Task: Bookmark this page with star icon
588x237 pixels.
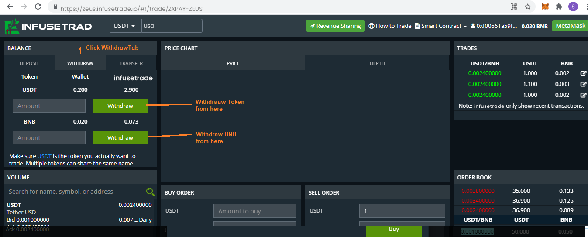Action: click(528, 7)
